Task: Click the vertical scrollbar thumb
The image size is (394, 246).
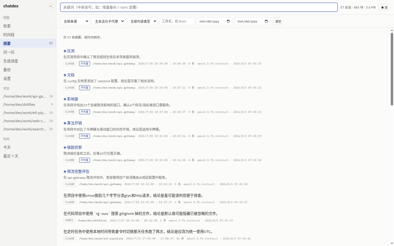Action: pyautogui.click(x=392, y=69)
